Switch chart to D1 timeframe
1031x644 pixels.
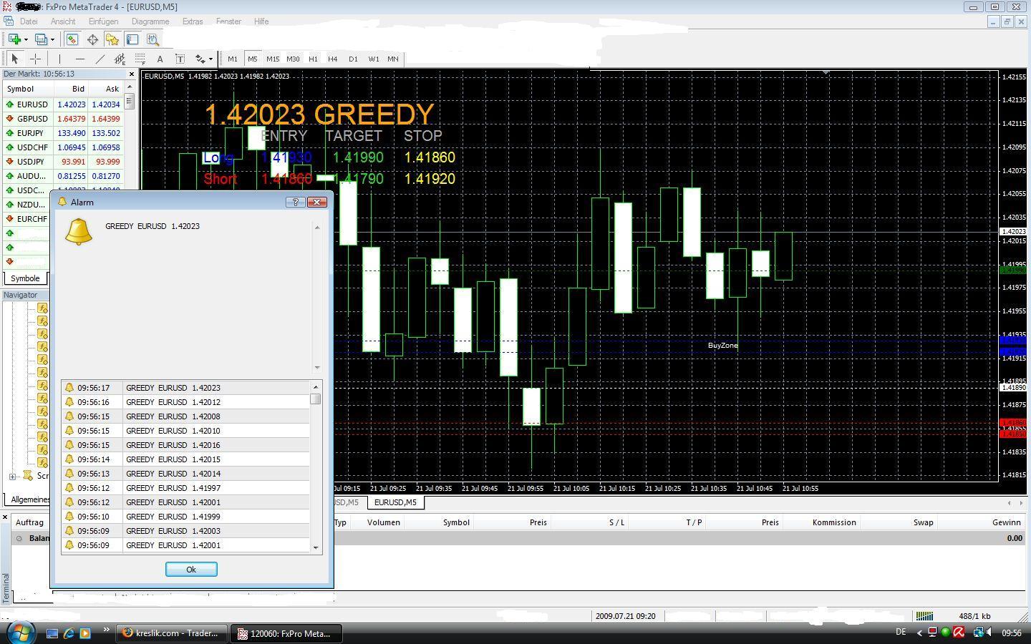(x=353, y=59)
